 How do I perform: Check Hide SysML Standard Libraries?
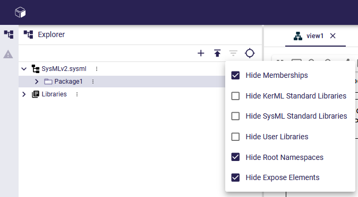click(x=235, y=116)
